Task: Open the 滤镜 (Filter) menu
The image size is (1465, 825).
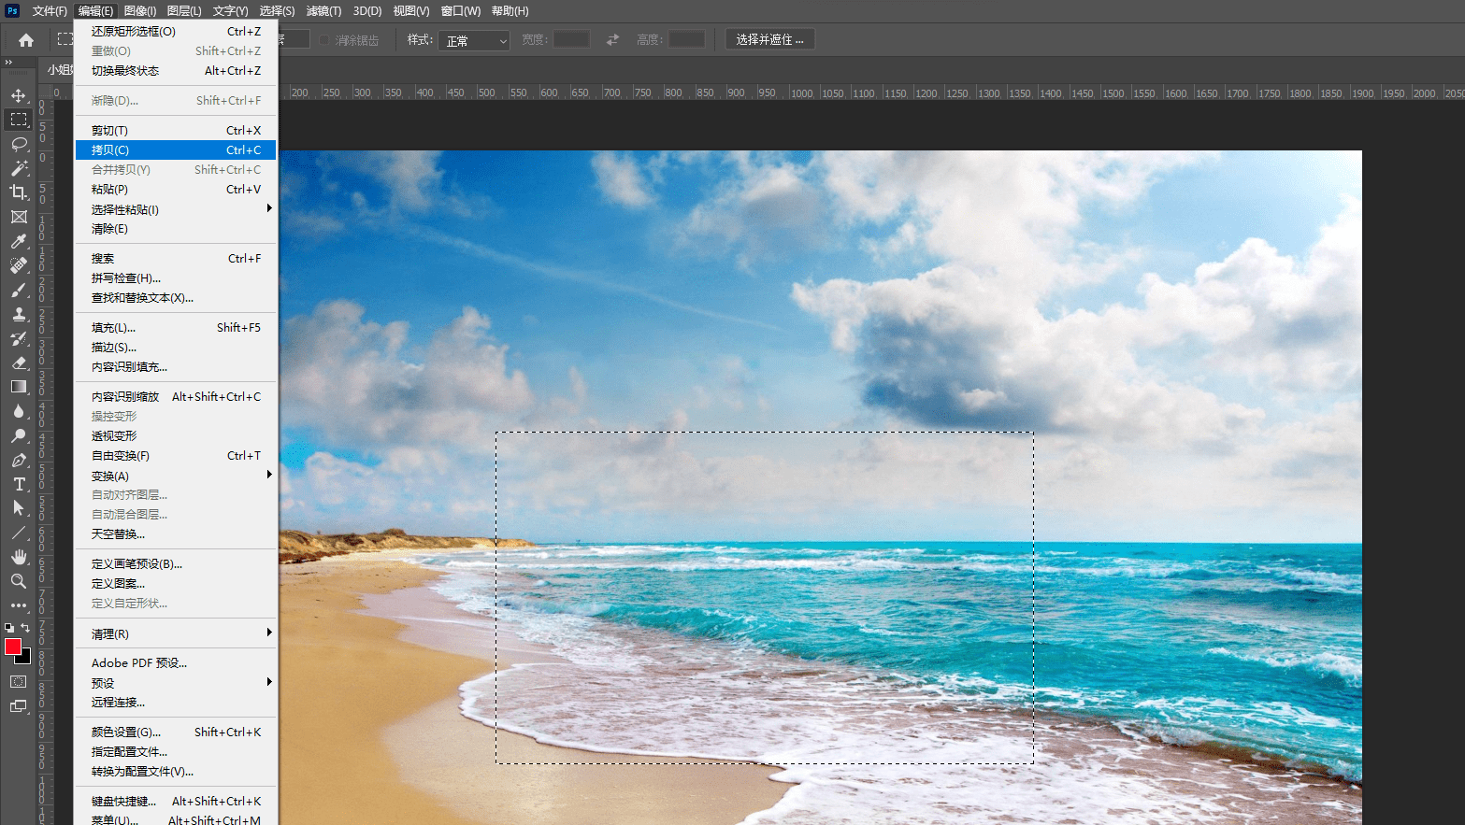Action: [x=323, y=11]
